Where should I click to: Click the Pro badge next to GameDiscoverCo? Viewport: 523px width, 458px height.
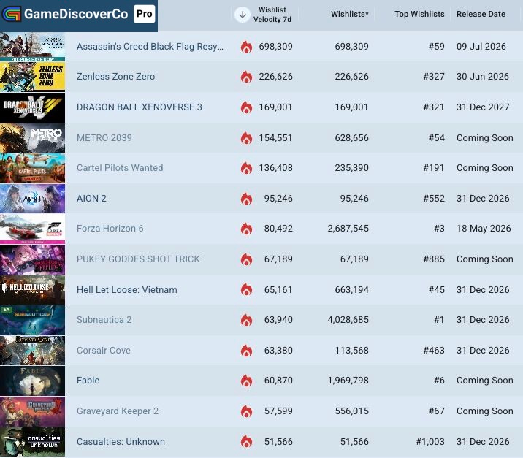tap(145, 14)
